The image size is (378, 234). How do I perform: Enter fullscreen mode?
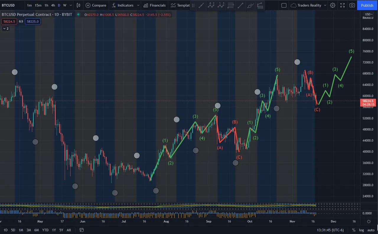click(343, 5)
